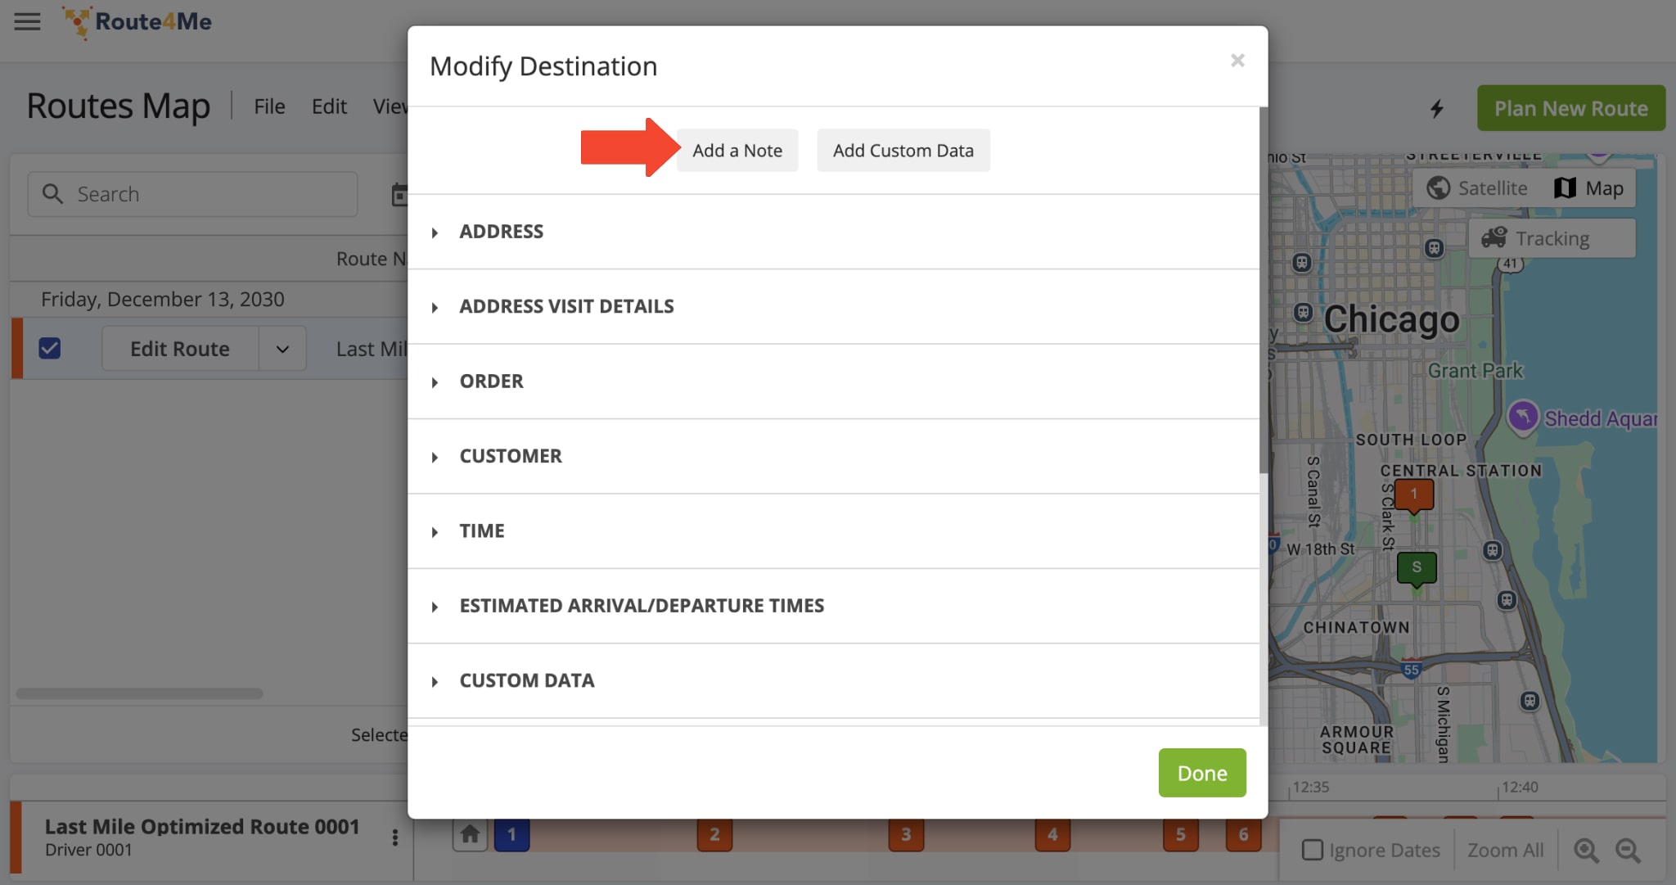1676x885 pixels.
Task: Open the File menu
Action: point(268,104)
